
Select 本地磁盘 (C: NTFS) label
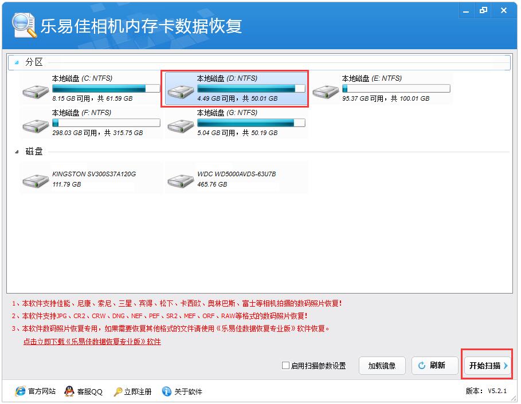click(82, 78)
